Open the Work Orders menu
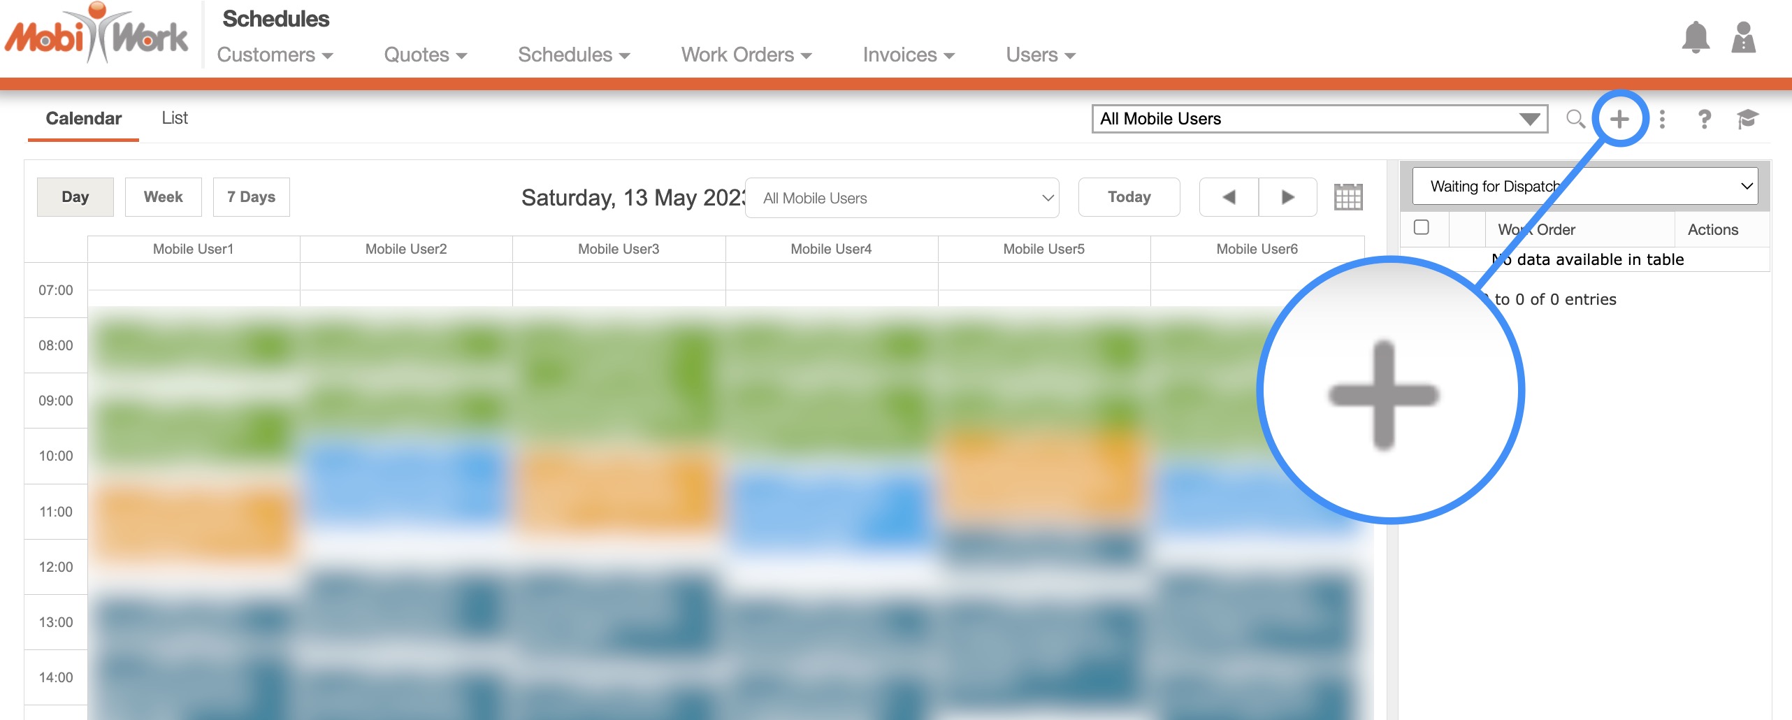This screenshot has height=720, width=1792. tap(746, 55)
